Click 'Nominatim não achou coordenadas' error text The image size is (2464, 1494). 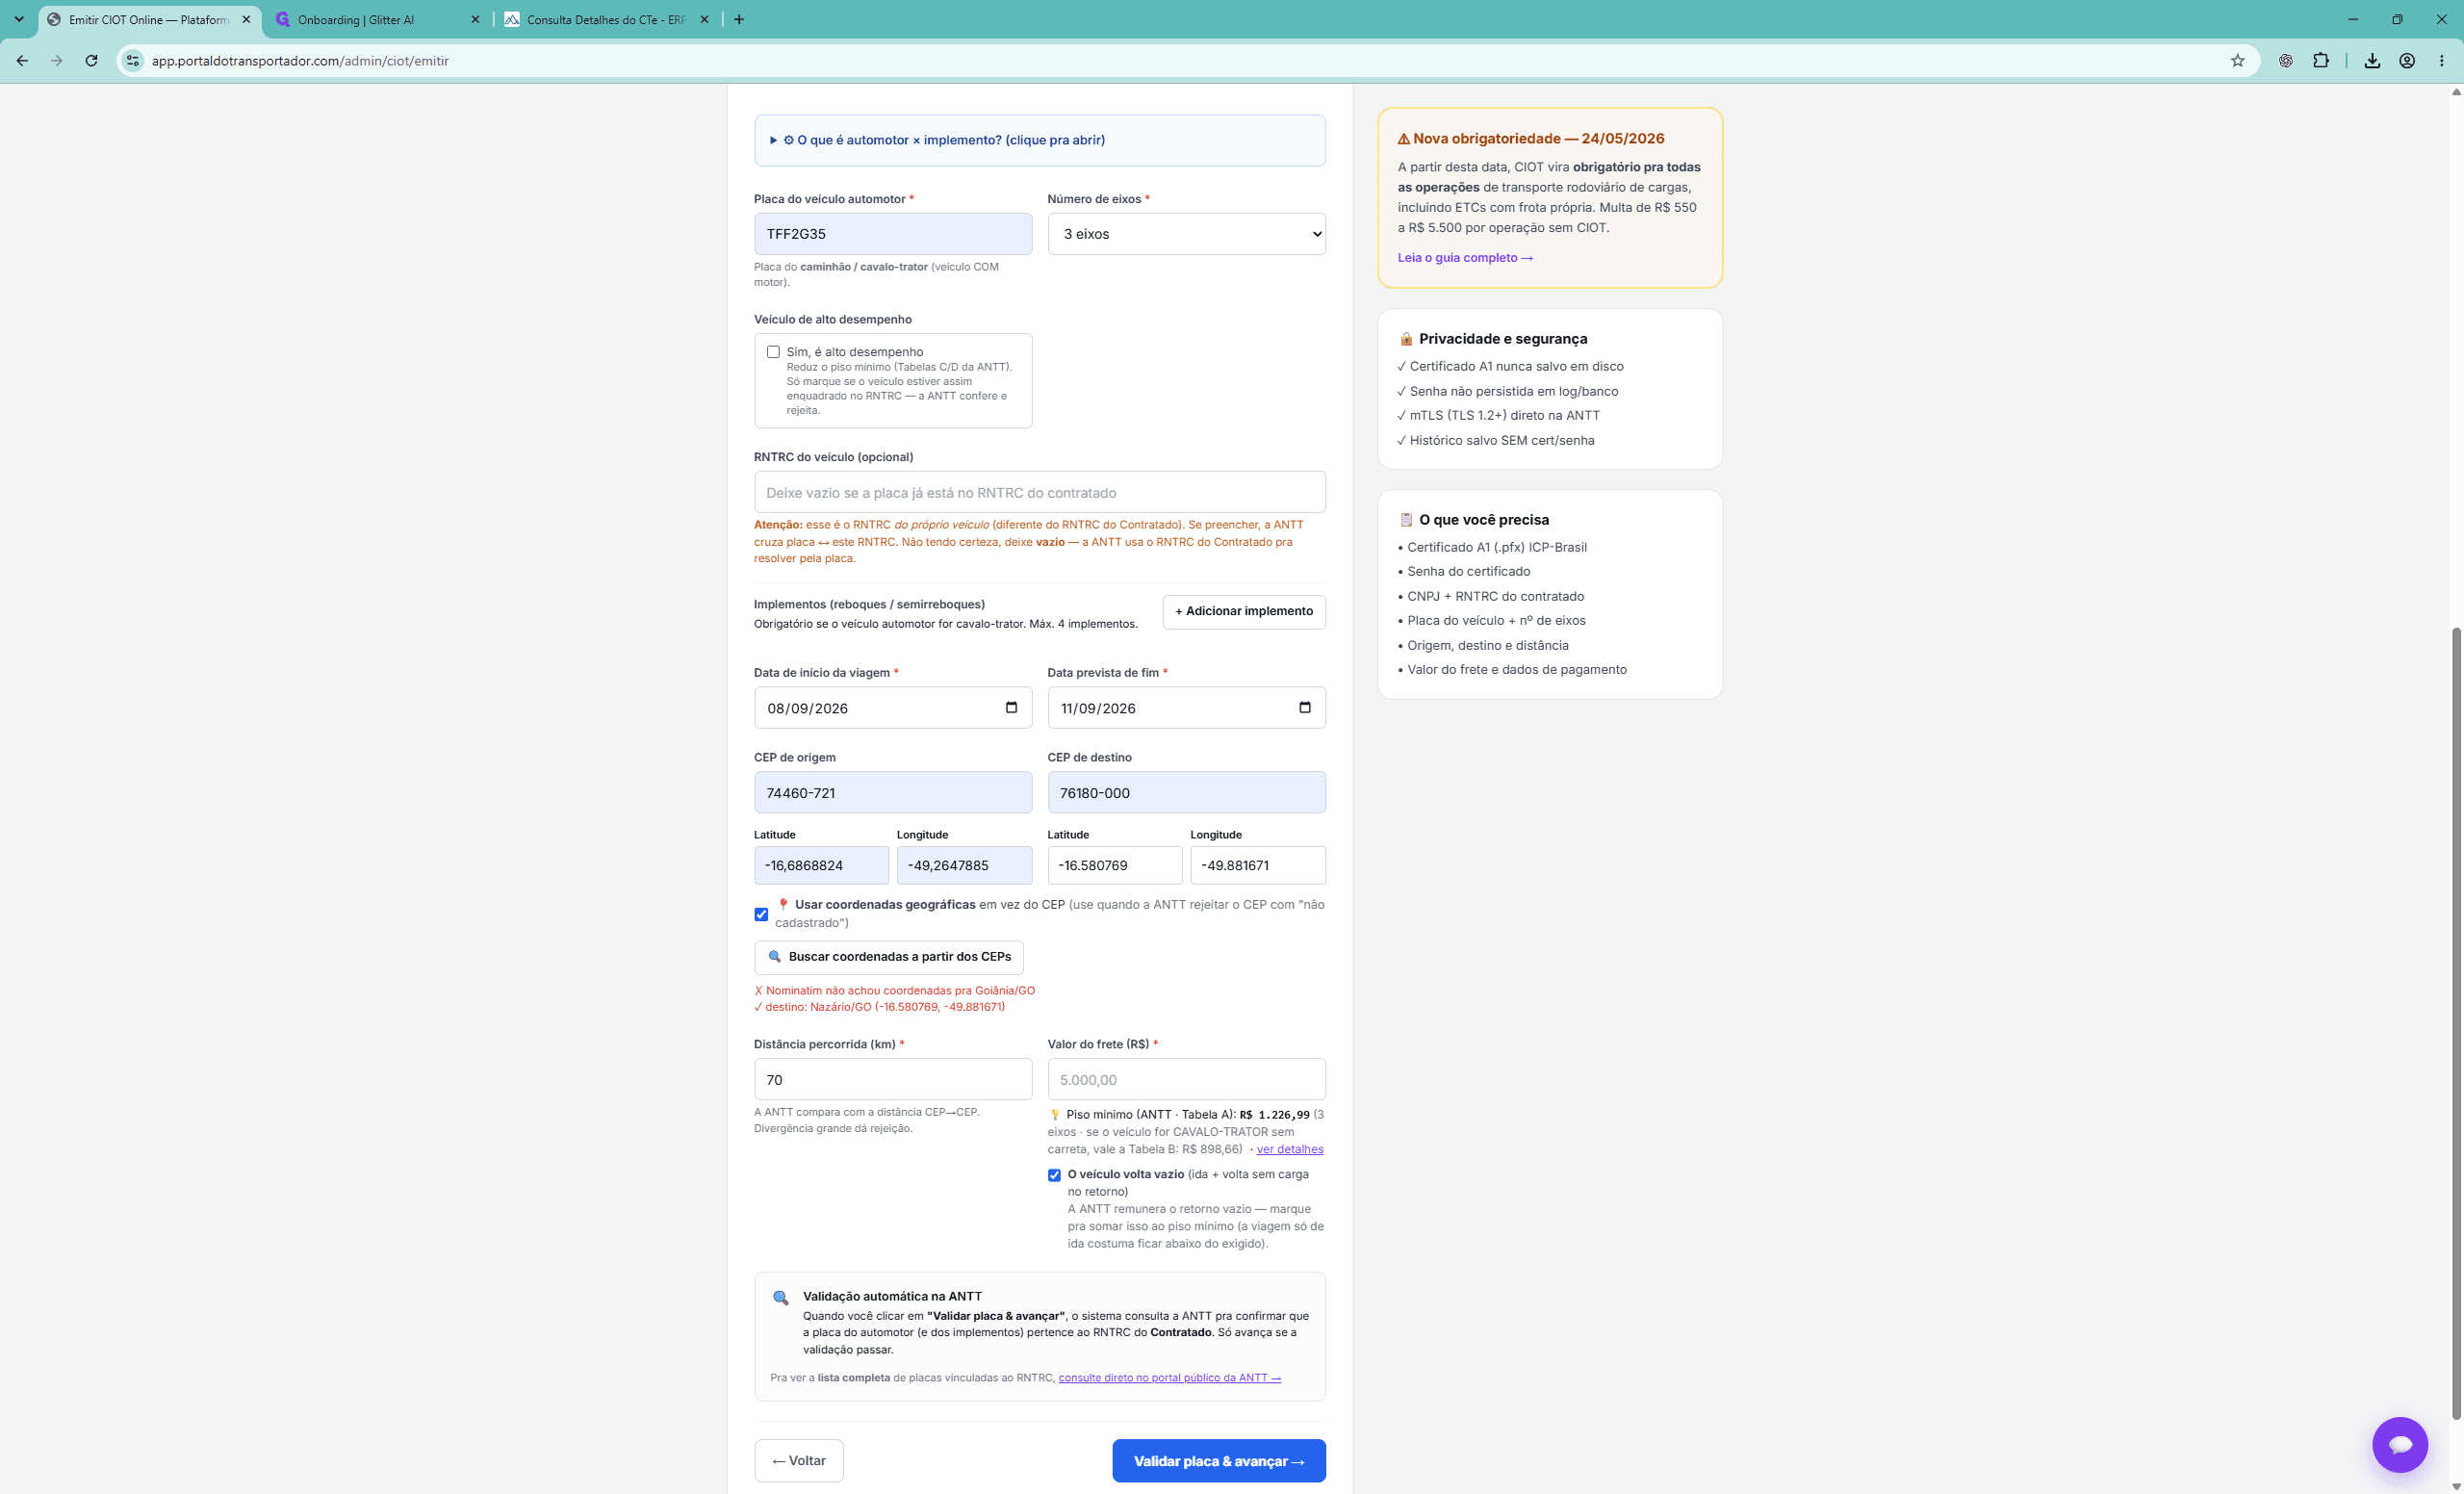(x=894, y=990)
